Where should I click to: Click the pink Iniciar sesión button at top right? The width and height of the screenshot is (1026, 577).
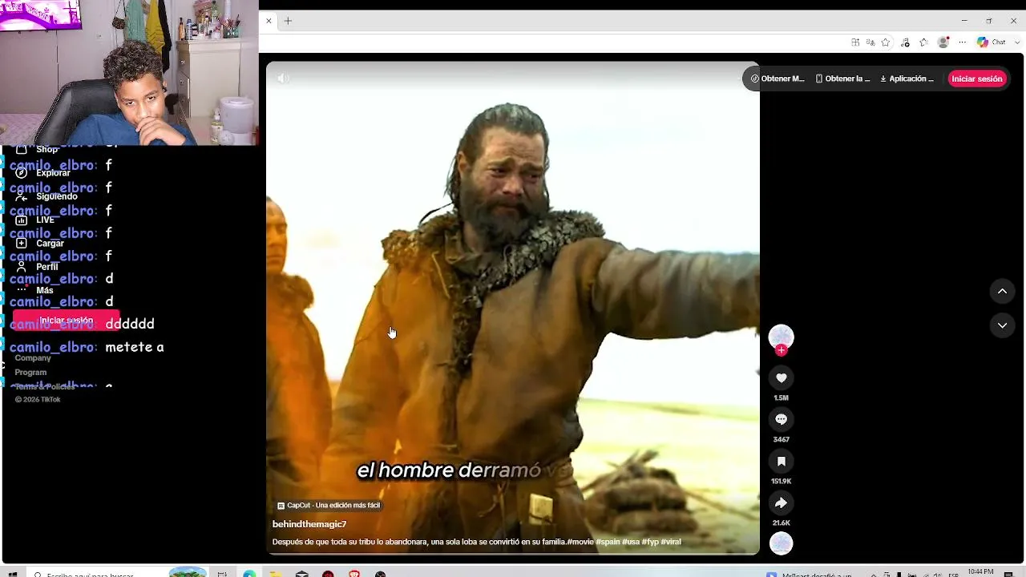[976, 79]
